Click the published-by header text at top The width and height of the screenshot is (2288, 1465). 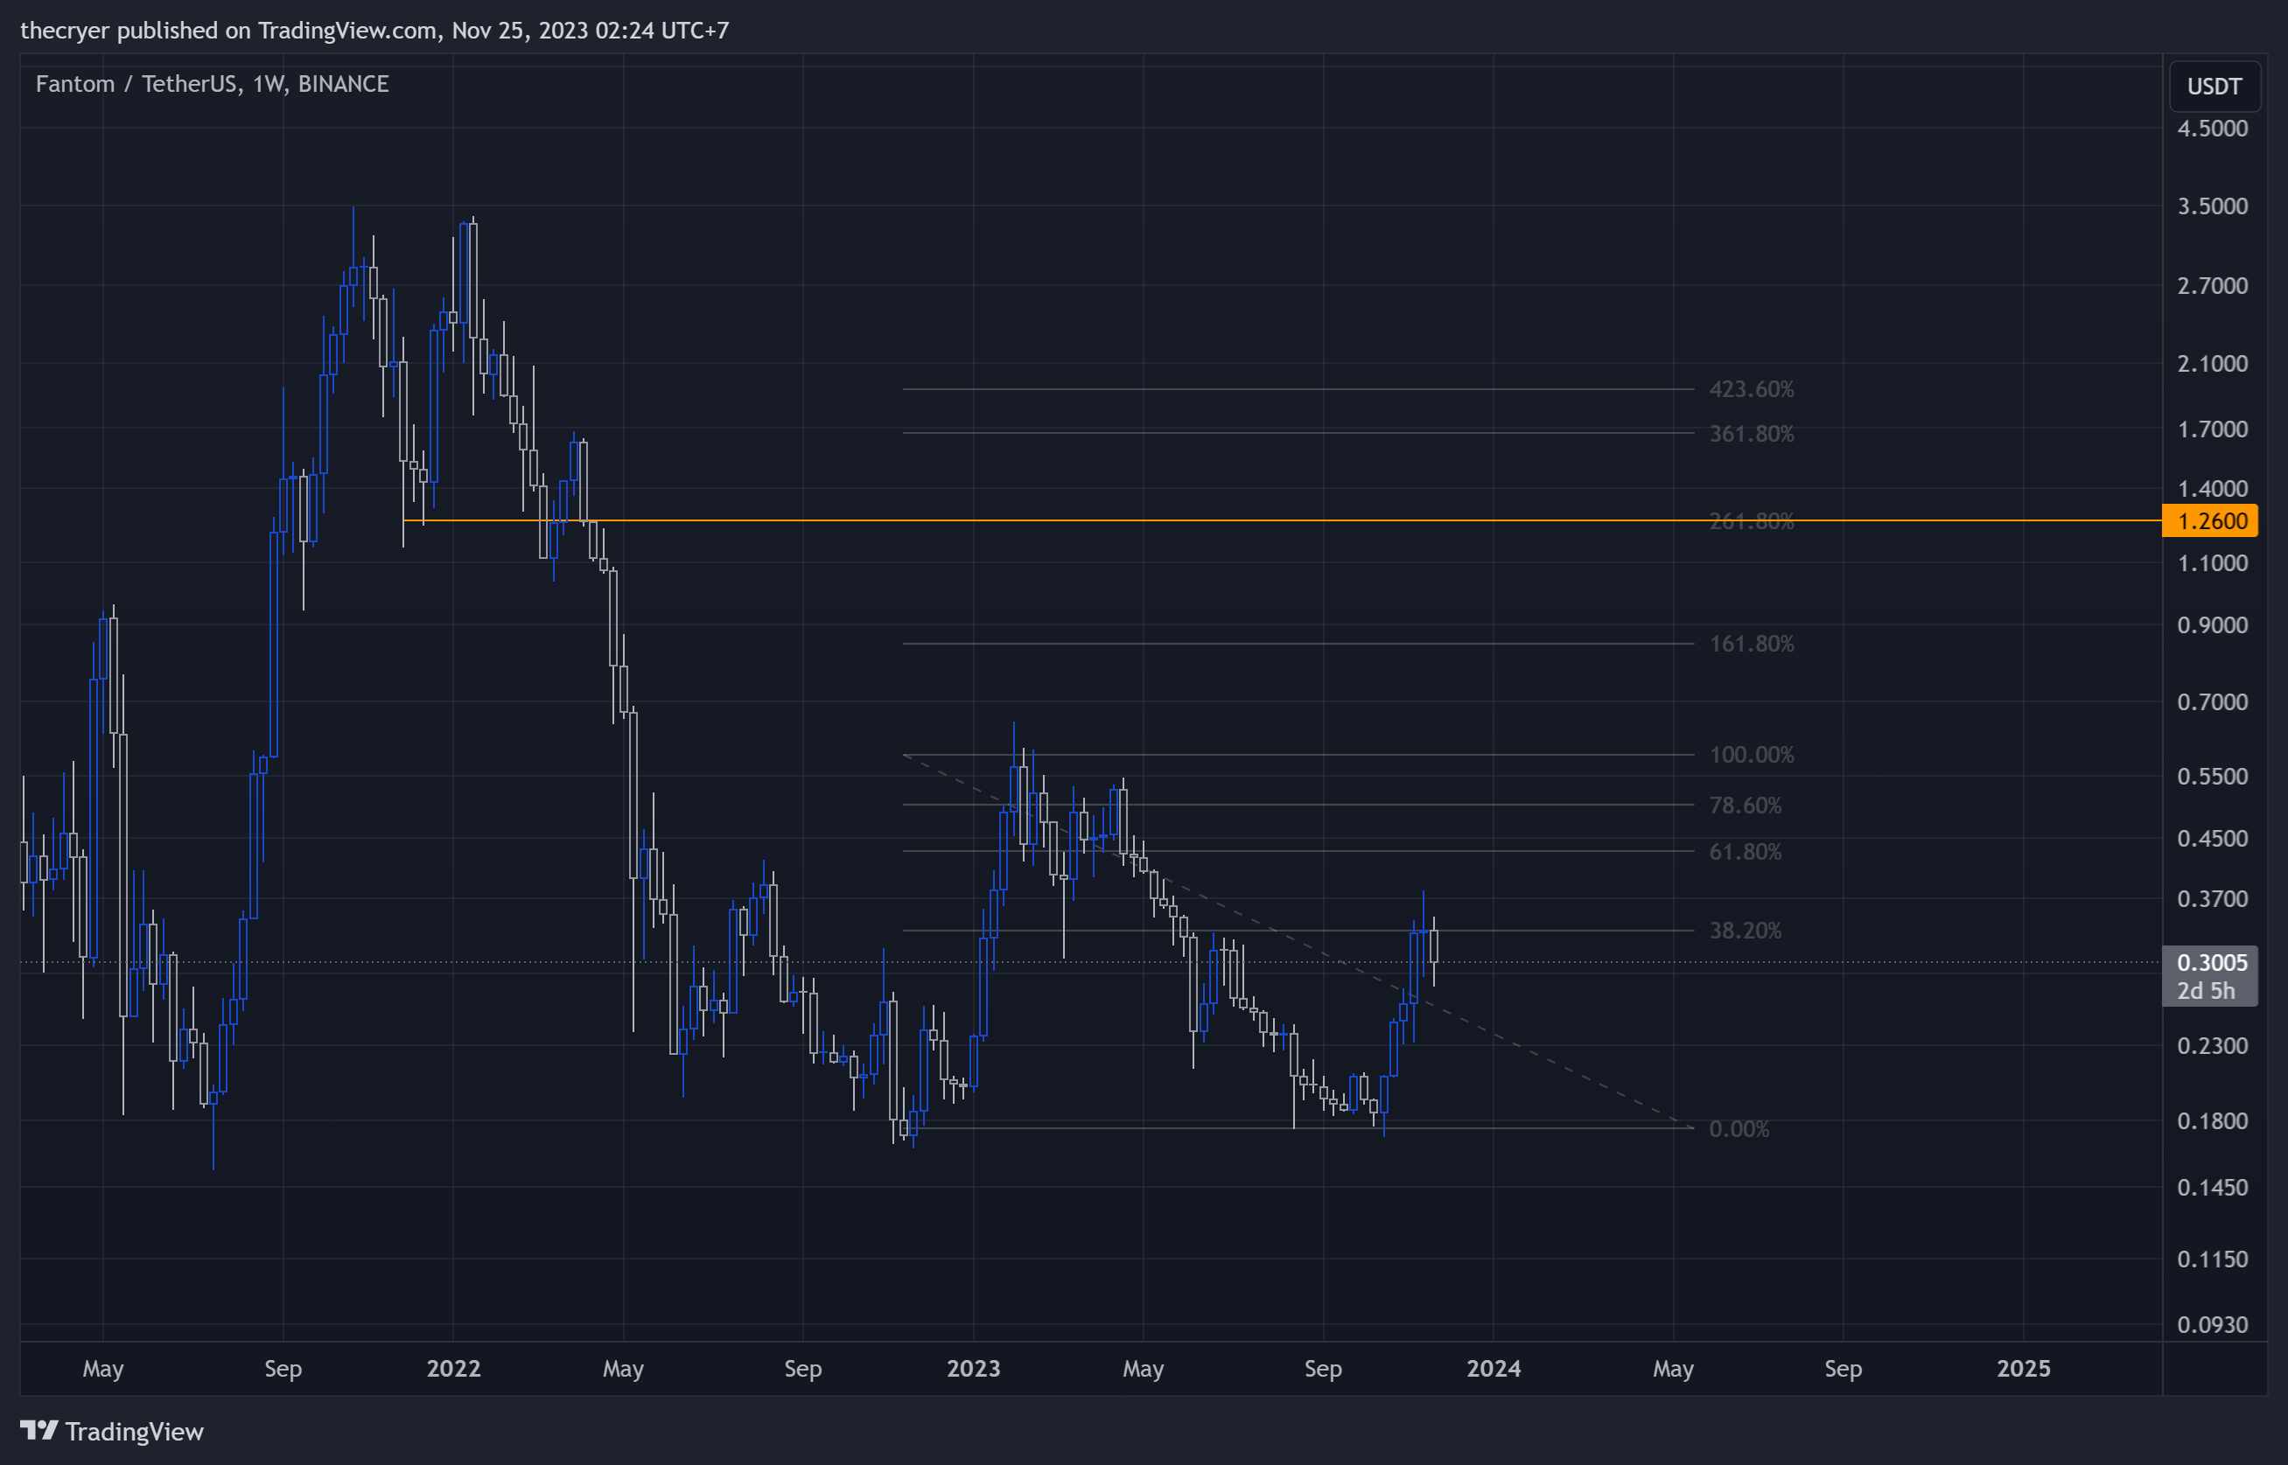click(374, 31)
